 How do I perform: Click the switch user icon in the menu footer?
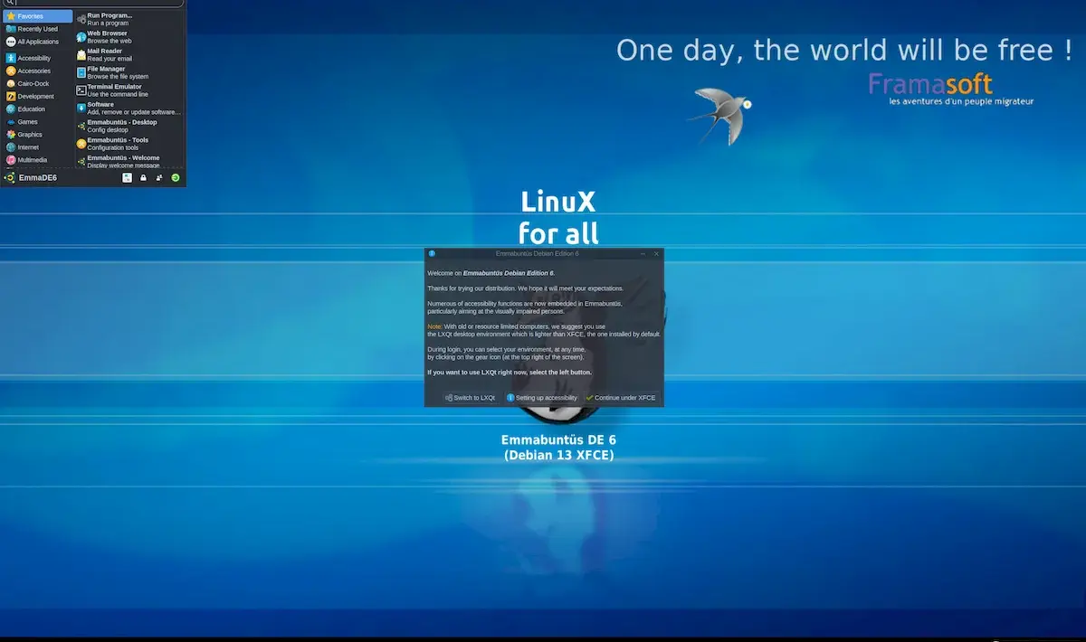click(x=159, y=178)
